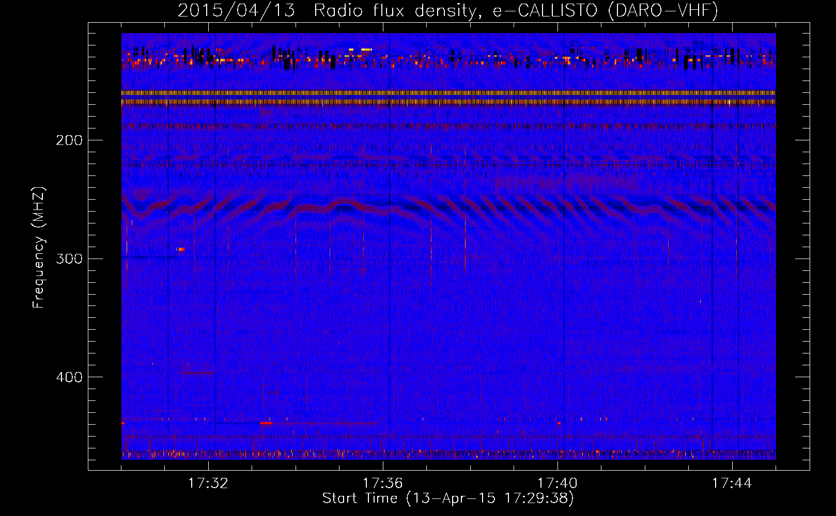
Task: Click the small orange blob just above 300 MHz
Action: point(181,249)
